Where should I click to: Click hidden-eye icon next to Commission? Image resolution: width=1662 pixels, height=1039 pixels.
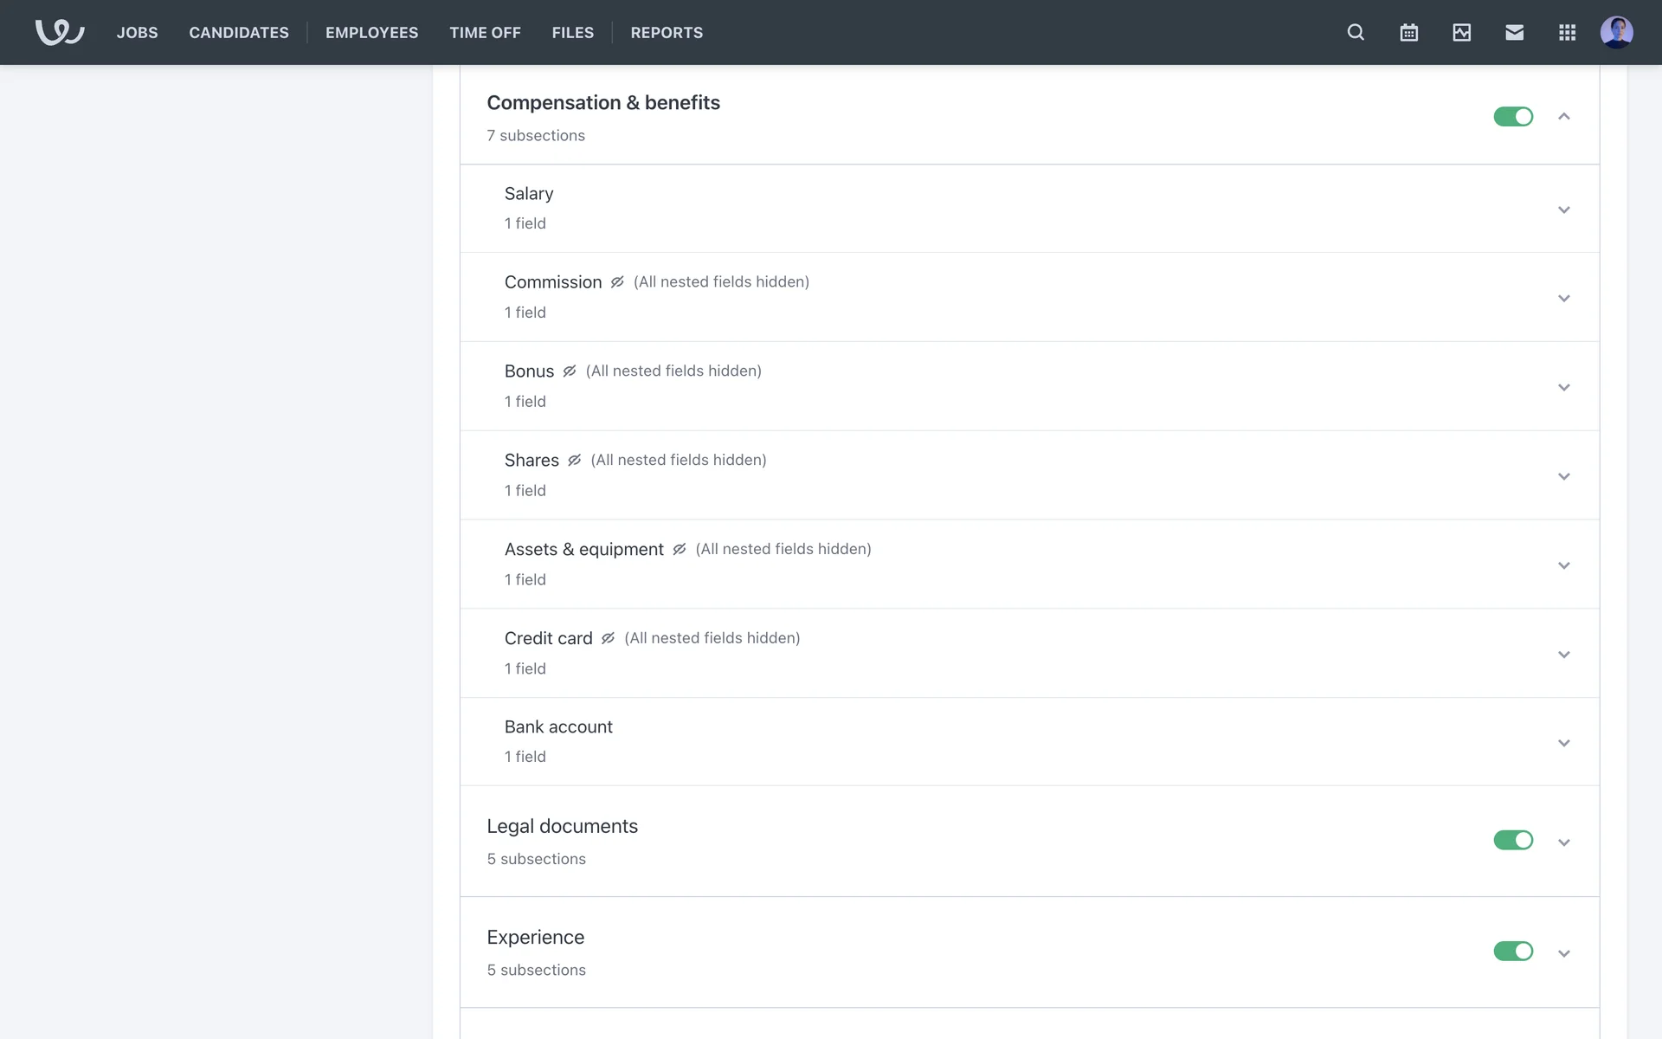tap(617, 282)
